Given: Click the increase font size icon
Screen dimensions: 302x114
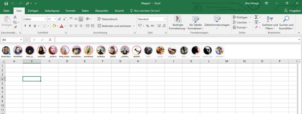Looking at the screenshot, I should click(x=59, y=19).
